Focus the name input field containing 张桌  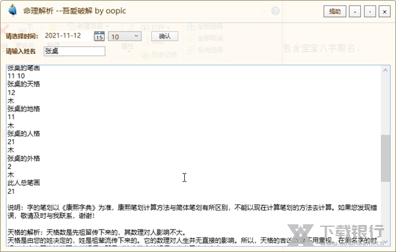coord(75,51)
